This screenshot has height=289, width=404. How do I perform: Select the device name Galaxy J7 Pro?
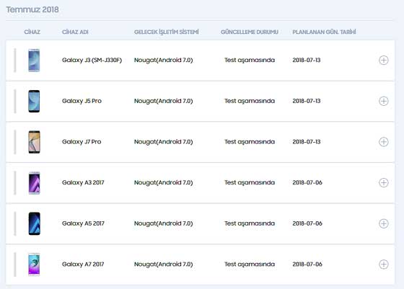click(x=82, y=142)
